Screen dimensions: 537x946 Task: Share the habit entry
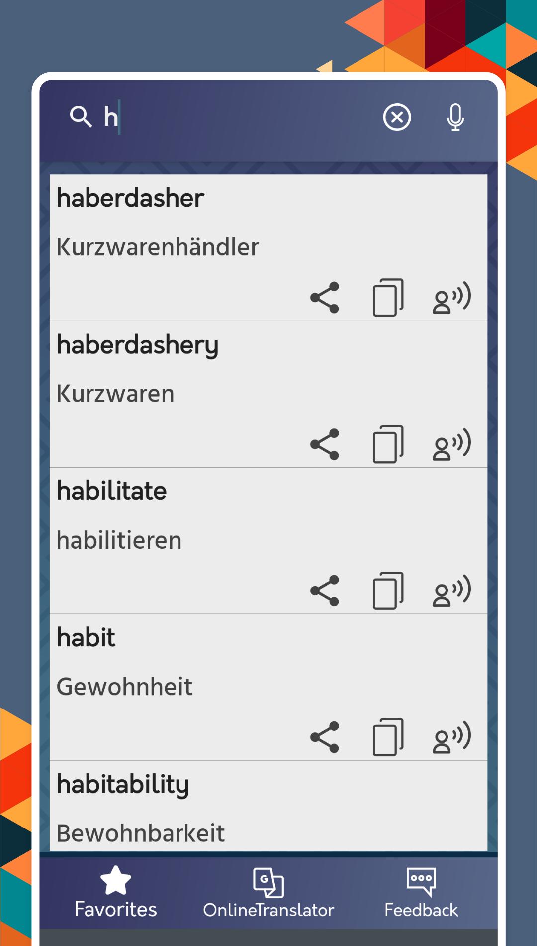pos(325,737)
